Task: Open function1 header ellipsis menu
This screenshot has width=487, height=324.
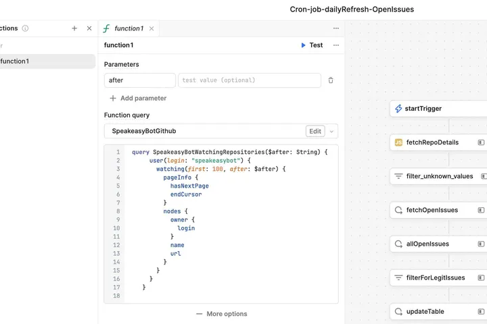Action: click(336, 45)
